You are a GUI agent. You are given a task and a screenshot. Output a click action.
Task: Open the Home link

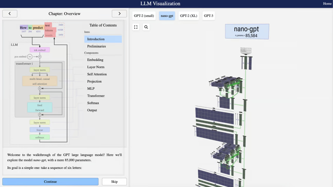(327, 4)
